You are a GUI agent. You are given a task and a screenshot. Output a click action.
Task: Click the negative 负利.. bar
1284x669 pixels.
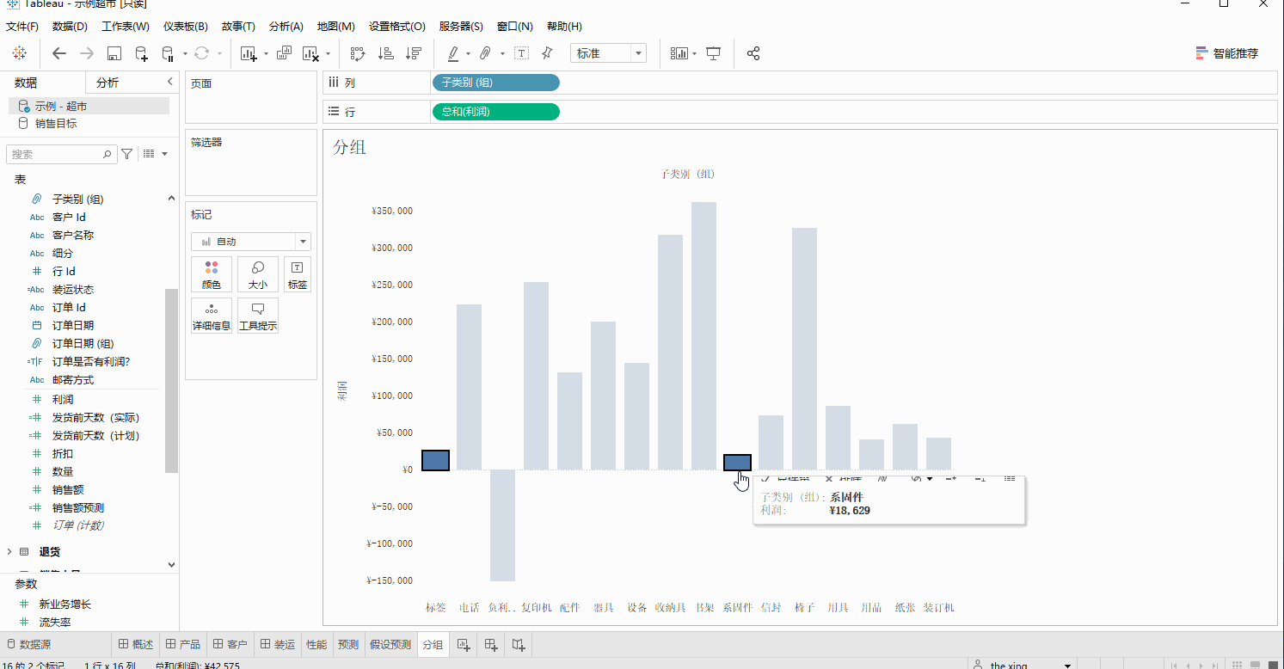pyautogui.click(x=502, y=525)
